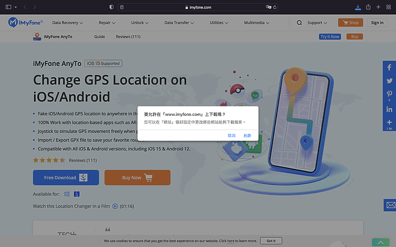This screenshot has height=247, width=396.
Task: Click the star rating
Action: 49,160
